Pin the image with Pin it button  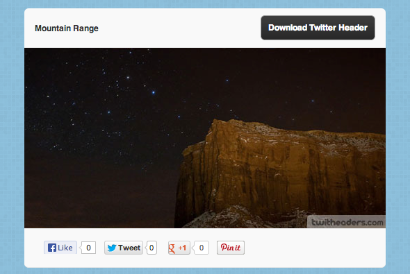pos(231,248)
